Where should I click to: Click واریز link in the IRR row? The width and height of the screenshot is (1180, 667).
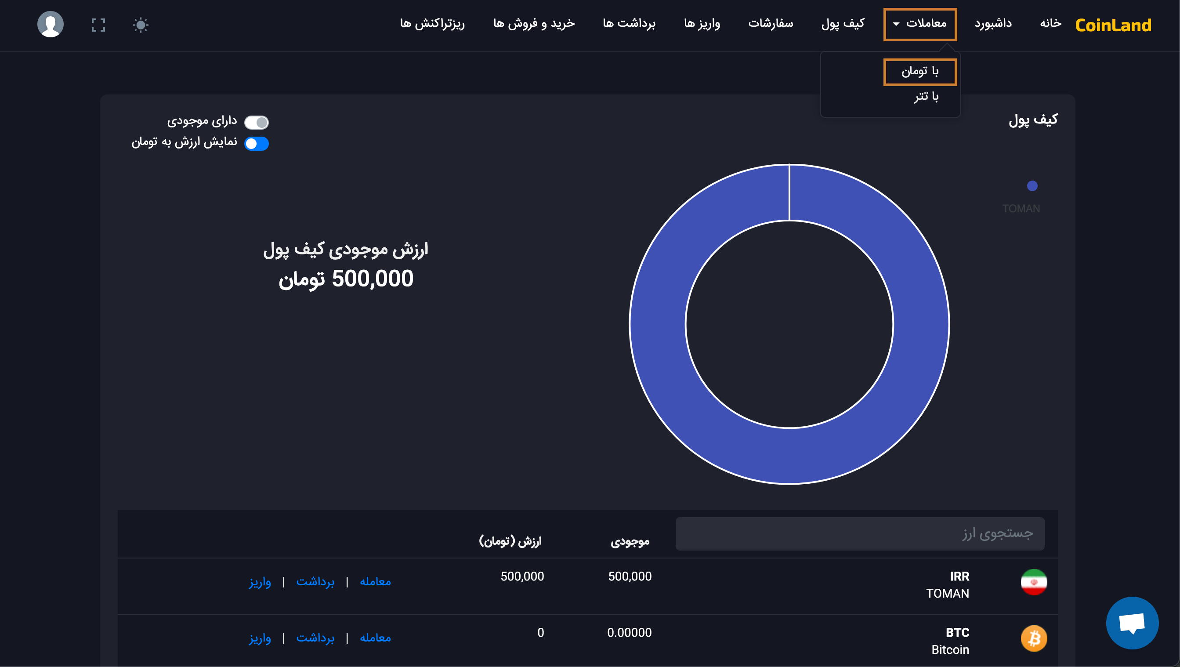tap(260, 582)
